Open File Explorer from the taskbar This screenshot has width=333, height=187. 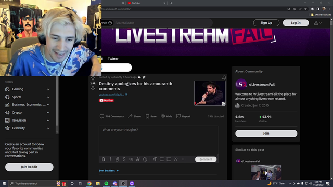pyautogui.click(x=98, y=183)
